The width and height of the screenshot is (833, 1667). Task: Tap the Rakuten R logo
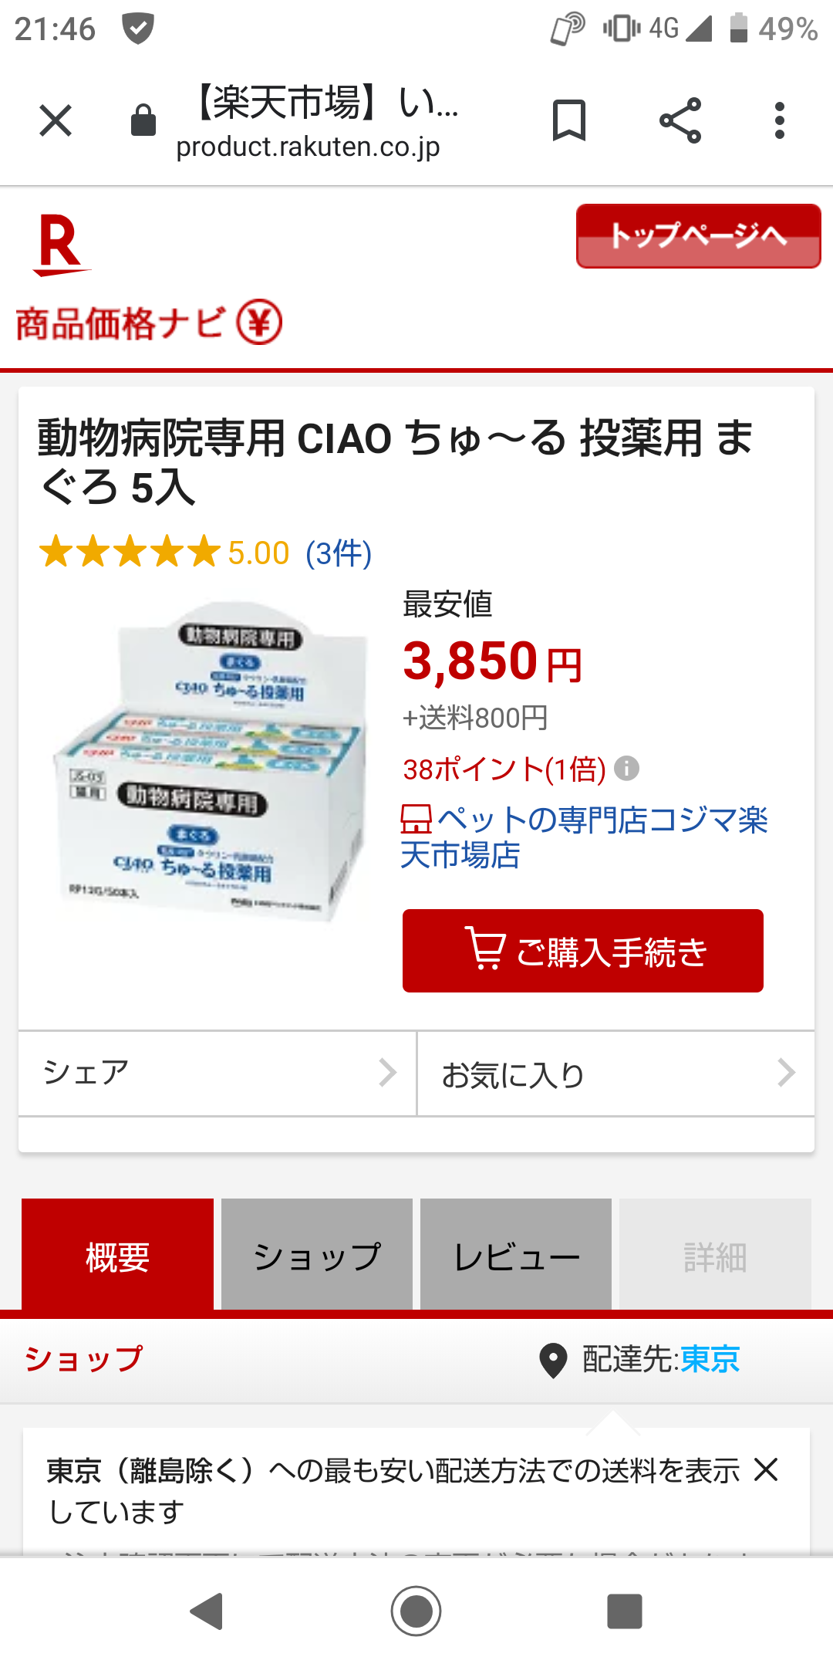(x=60, y=246)
